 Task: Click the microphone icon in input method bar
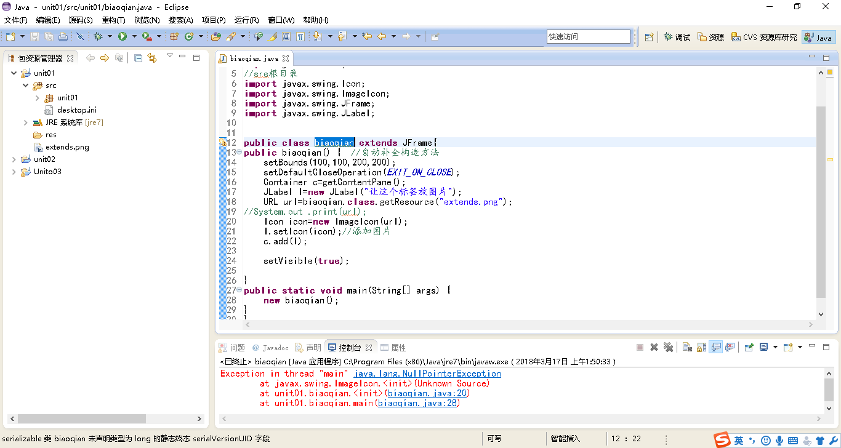point(779,440)
